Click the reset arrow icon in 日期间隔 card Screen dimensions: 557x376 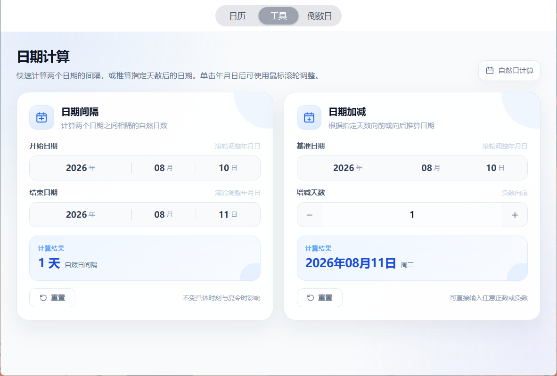tap(43, 298)
